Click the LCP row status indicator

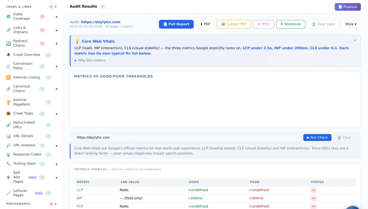[313, 190]
